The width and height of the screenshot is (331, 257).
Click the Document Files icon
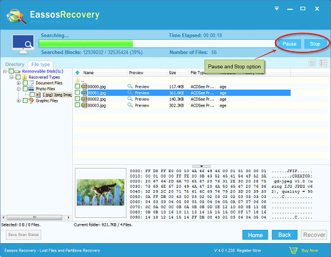pos(31,83)
